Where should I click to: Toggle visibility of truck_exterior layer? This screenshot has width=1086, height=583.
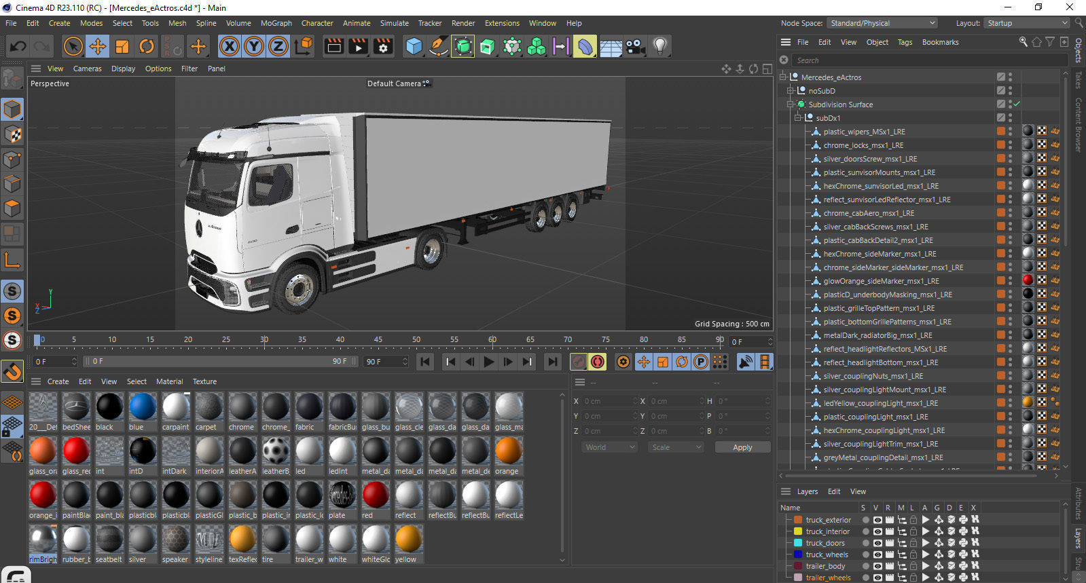click(877, 520)
